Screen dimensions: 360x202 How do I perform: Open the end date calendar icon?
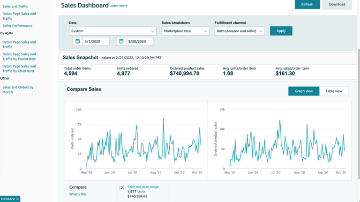[x=121, y=42]
